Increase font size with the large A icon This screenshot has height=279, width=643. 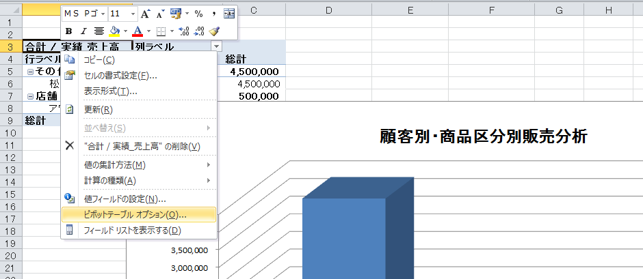(145, 14)
